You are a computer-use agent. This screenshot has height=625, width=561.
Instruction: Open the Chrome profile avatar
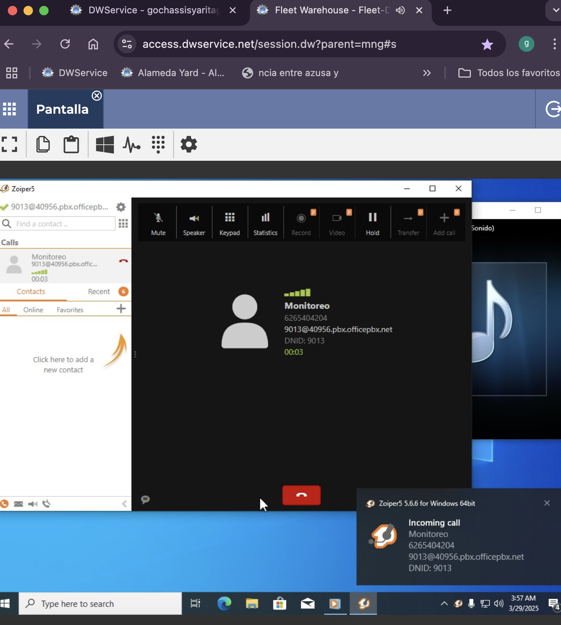click(527, 44)
